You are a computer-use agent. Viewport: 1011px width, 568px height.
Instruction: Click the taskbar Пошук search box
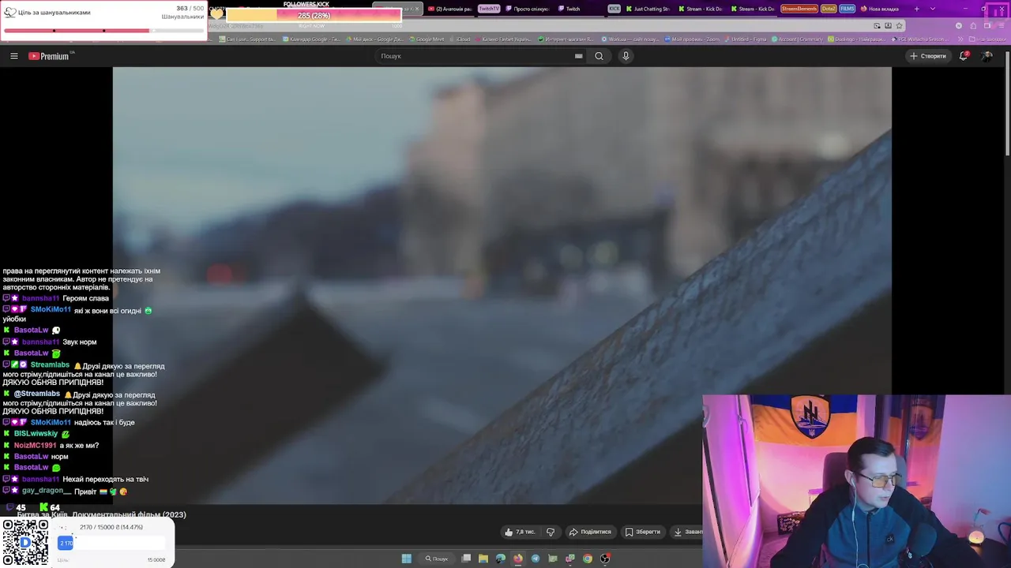tap(437, 559)
